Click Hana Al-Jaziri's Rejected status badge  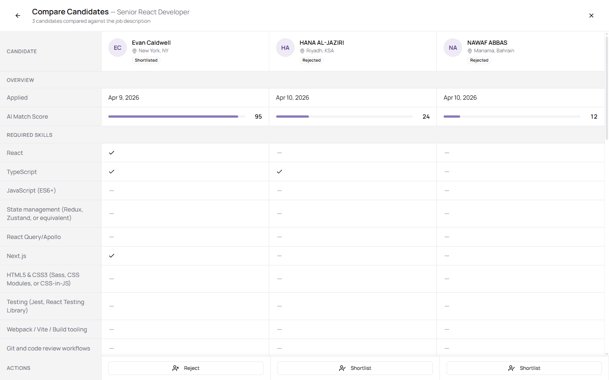[x=311, y=60]
